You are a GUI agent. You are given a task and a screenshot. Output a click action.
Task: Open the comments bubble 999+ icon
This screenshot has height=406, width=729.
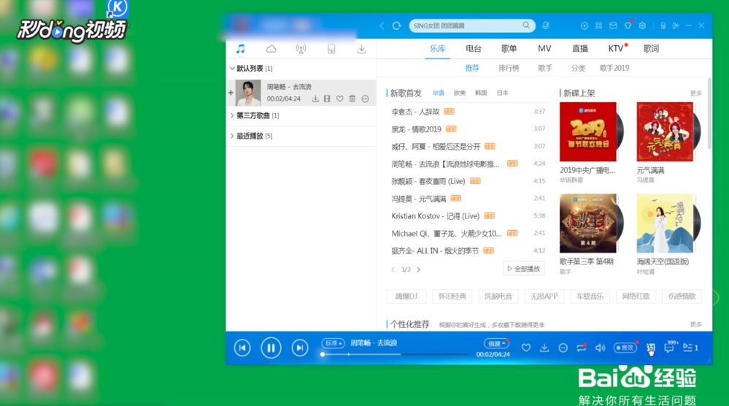[x=670, y=347]
